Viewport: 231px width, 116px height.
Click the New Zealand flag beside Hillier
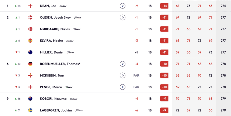(30, 52)
